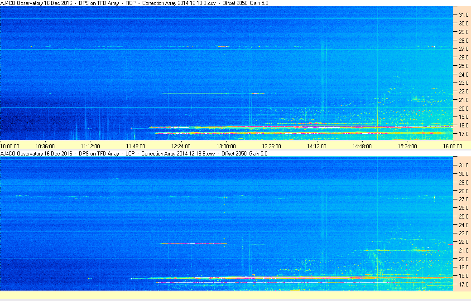Click the 27.0 frequency label in LCP plot
This screenshot has width=471, height=301.
pos(463,199)
